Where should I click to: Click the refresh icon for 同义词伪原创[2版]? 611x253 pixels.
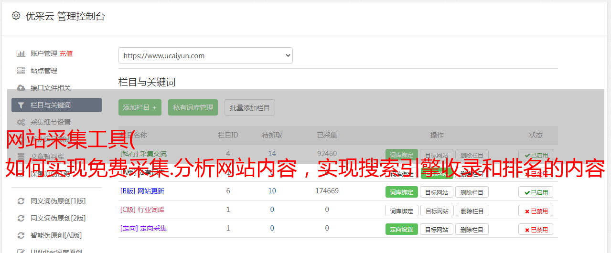tap(21, 218)
